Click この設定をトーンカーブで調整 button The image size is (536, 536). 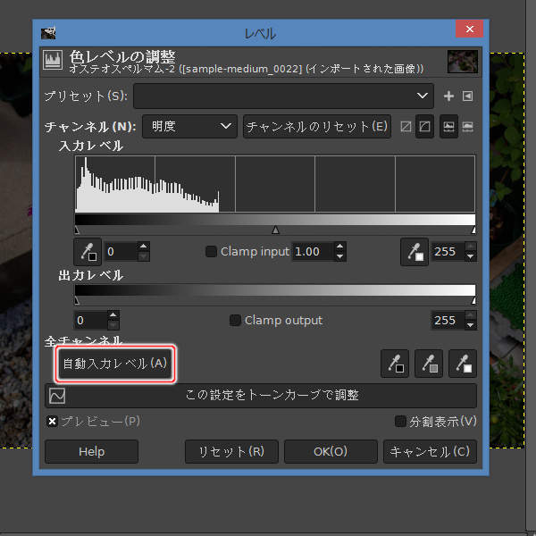pyautogui.click(x=261, y=396)
